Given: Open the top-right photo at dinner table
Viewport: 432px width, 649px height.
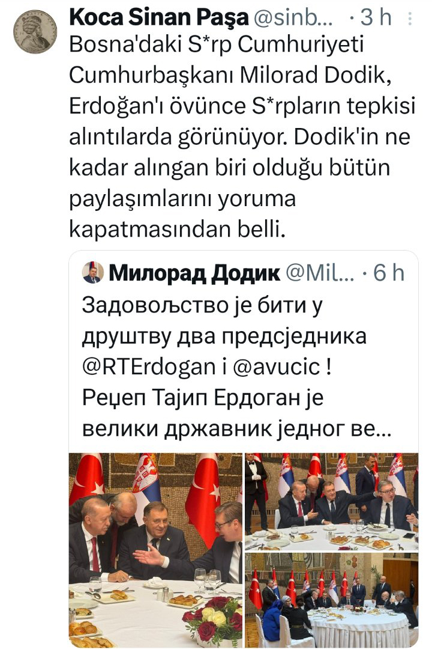Looking at the screenshot, I should point(332,502).
